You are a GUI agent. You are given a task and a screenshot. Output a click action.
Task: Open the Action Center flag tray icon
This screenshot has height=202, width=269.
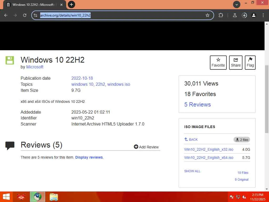pyautogui.click(x=231, y=197)
